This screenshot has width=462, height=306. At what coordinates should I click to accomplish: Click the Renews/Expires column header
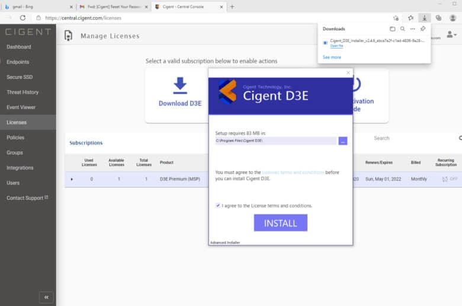tap(379, 162)
